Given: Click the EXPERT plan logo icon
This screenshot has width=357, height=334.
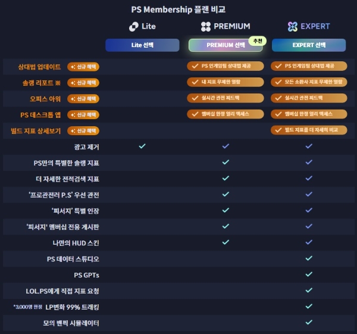Looking at the screenshot, I should (292, 26).
